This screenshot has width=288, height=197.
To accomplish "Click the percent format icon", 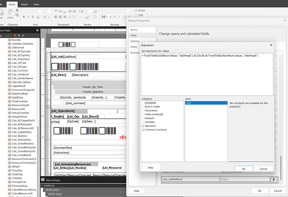I will pyautogui.click(x=115, y=17).
